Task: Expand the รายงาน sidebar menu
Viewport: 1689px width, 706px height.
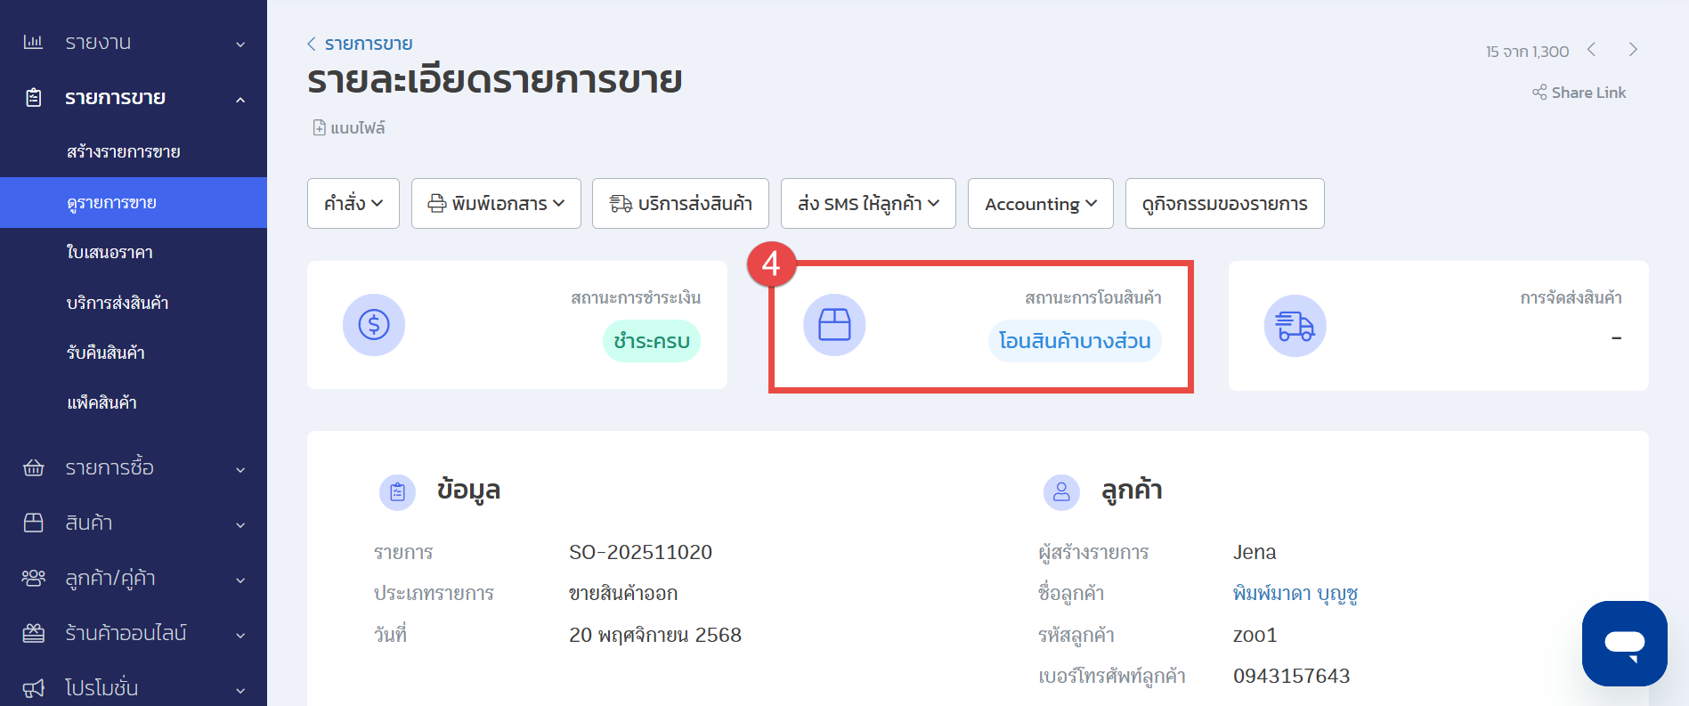Action: (134, 43)
